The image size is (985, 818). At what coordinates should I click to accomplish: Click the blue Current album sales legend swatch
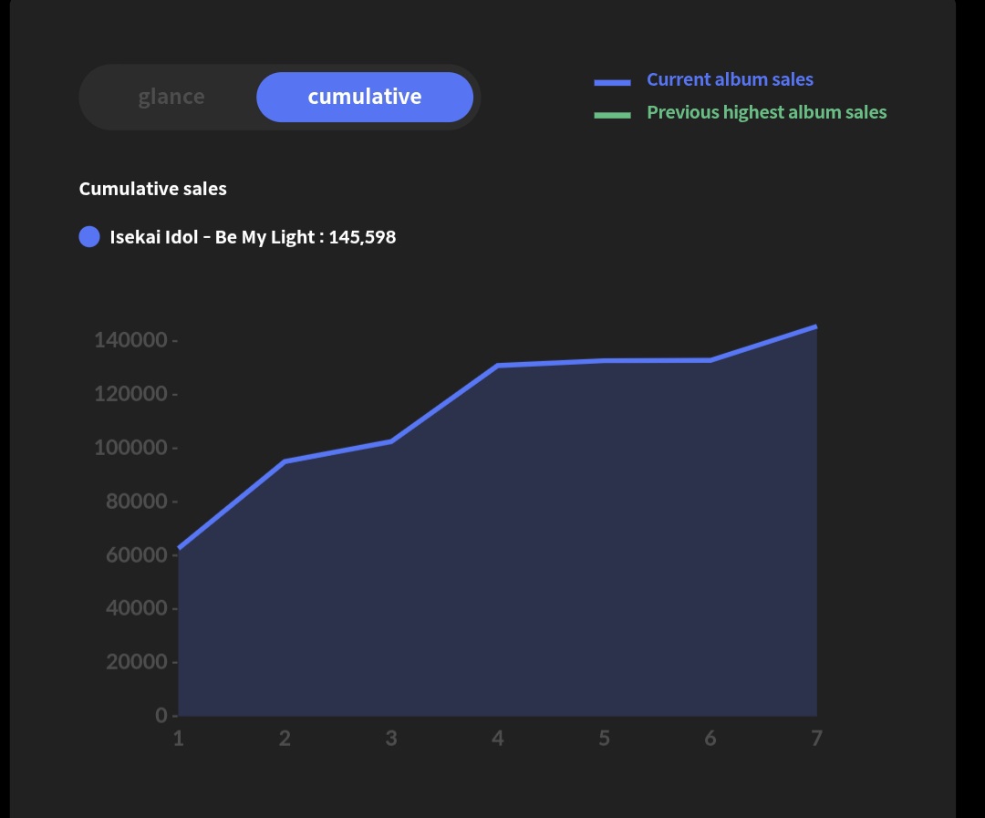coord(612,82)
